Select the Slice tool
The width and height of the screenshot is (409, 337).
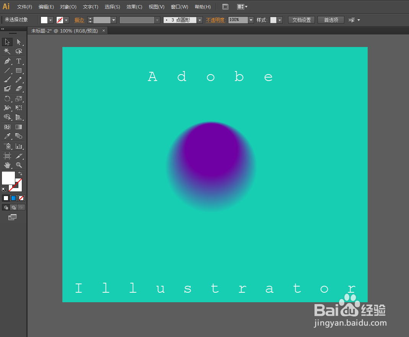coord(18,156)
